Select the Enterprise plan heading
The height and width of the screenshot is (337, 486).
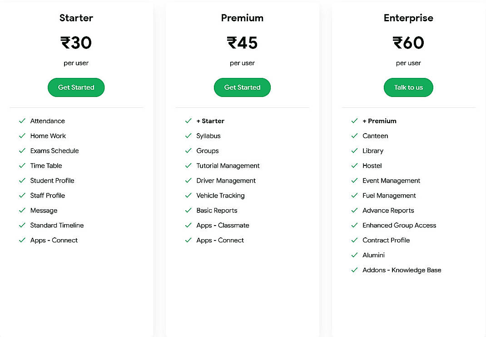[x=408, y=18]
